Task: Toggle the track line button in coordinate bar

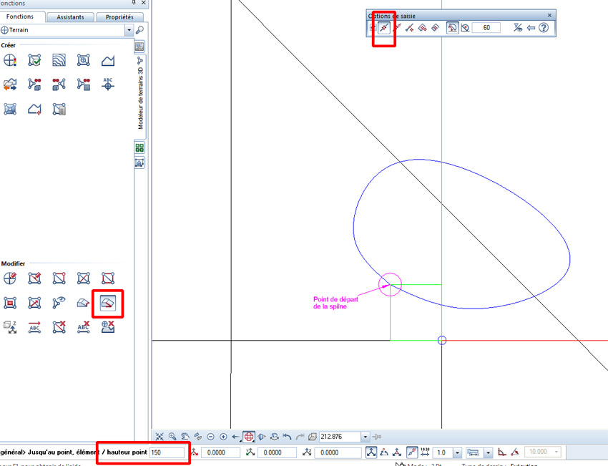Action: [x=412, y=452]
